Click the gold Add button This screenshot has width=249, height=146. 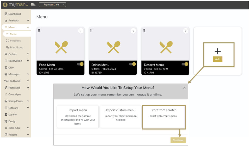coord(217,59)
